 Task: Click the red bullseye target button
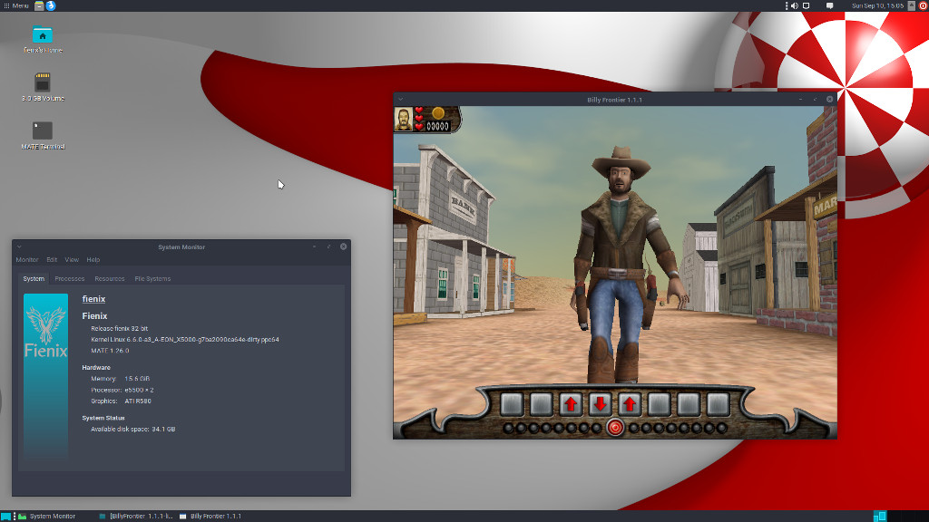tap(615, 428)
